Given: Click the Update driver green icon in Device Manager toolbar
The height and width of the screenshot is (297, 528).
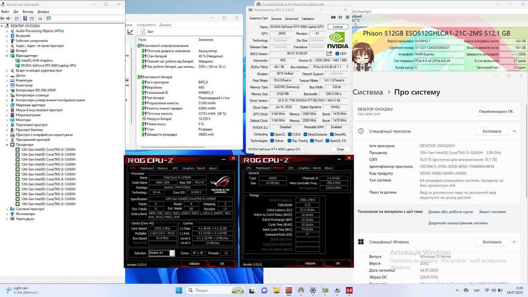Looking at the screenshot, I should (40, 18).
